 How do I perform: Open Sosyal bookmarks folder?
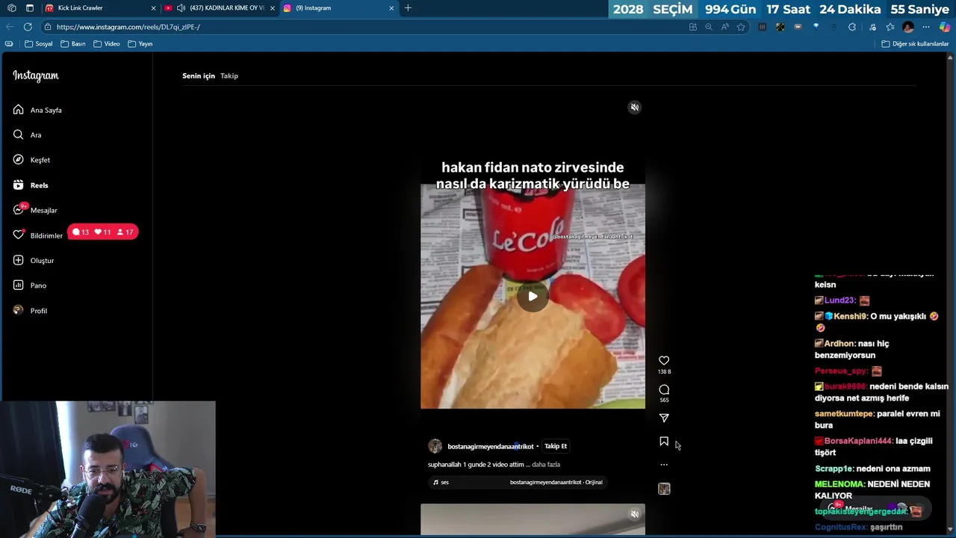coord(39,44)
